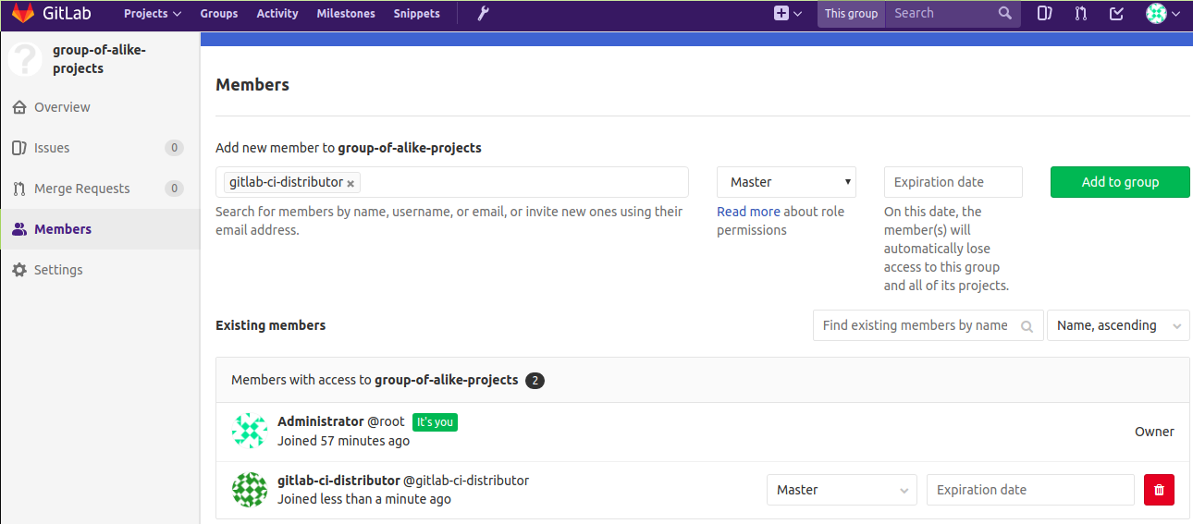The image size is (1193, 524).
Task: Click the Merge Requests count badge 0
Action: (174, 189)
